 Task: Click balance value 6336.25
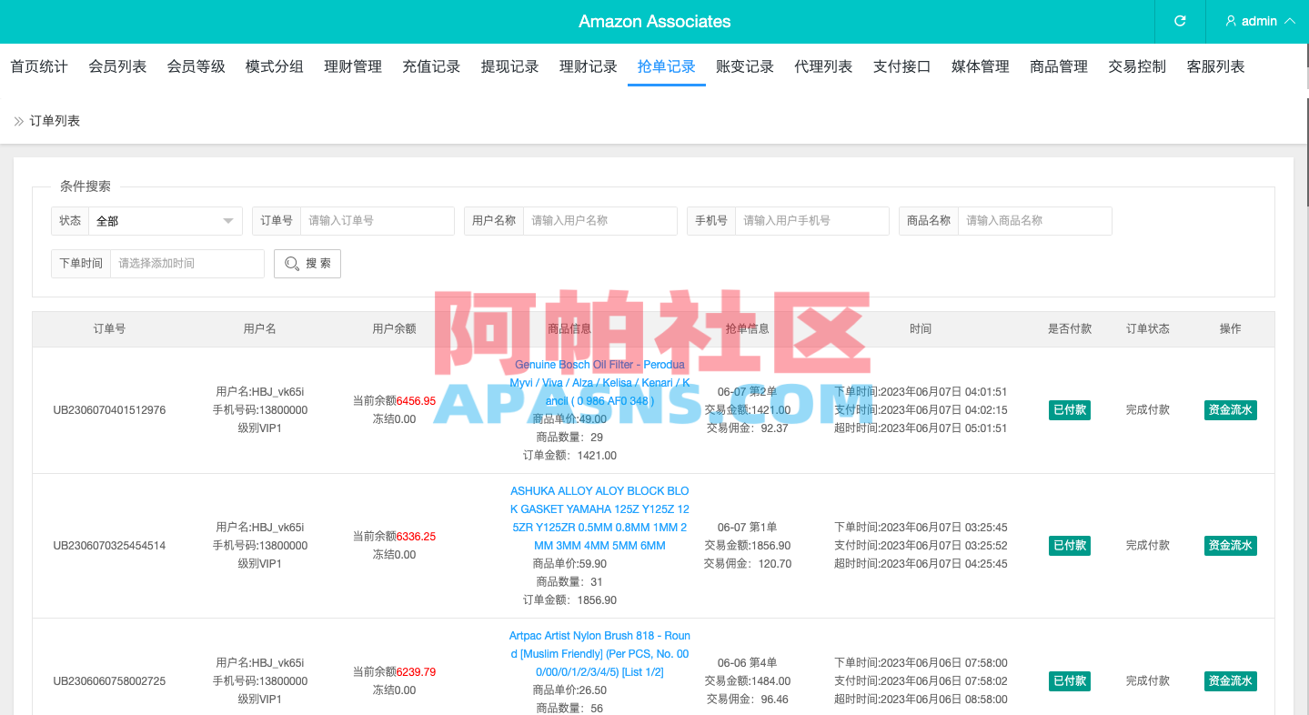(x=416, y=537)
